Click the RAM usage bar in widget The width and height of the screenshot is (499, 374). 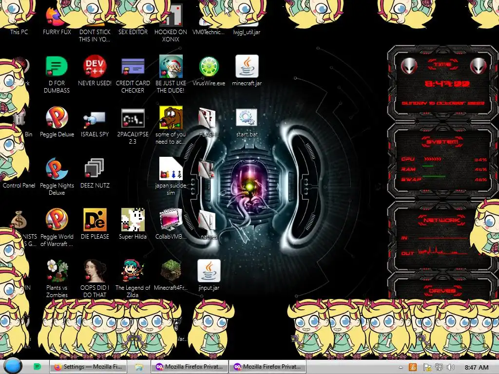(x=428, y=166)
